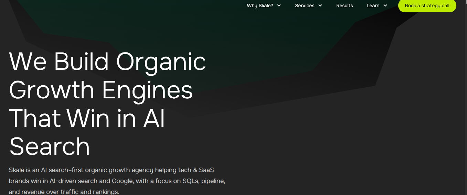Open the Learn menu
467x195 pixels.
pyautogui.click(x=373, y=5)
